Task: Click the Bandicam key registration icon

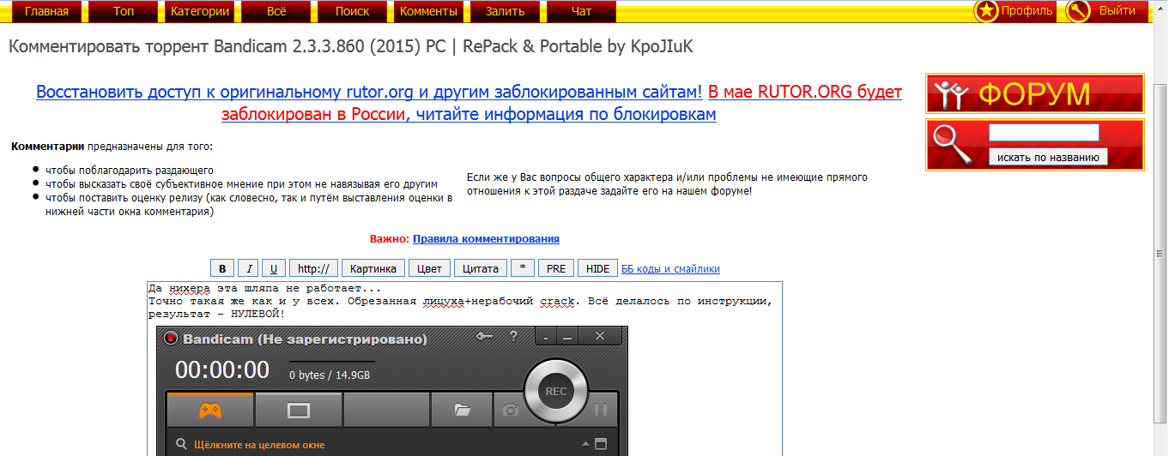Action: point(483,337)
